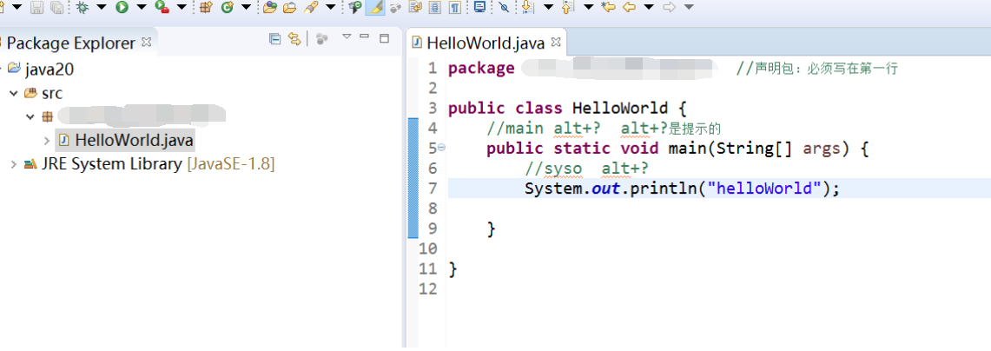The image size is (991, 351).
Task: Select the Package Explorer tab
Action: 71,43
